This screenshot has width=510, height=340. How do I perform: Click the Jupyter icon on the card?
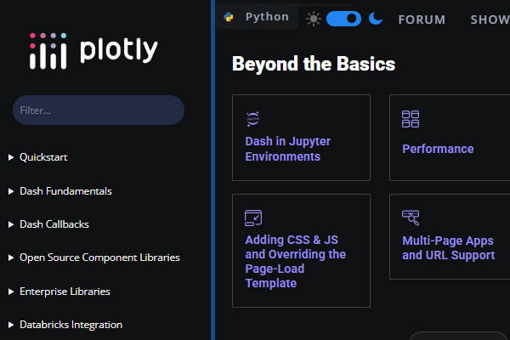253,119
